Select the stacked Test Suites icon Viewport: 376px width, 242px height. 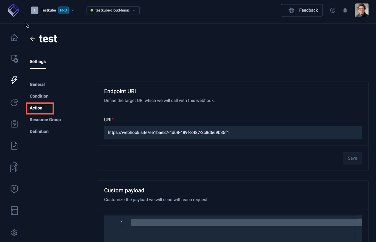(14, 167)
